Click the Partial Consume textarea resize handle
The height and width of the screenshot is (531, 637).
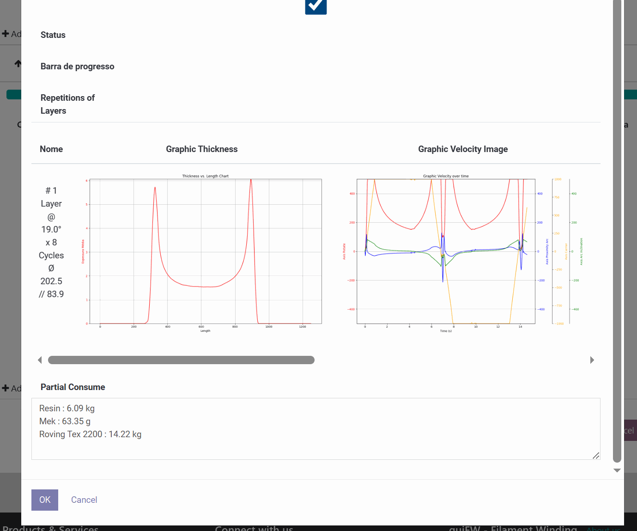(x=595, y=456)
